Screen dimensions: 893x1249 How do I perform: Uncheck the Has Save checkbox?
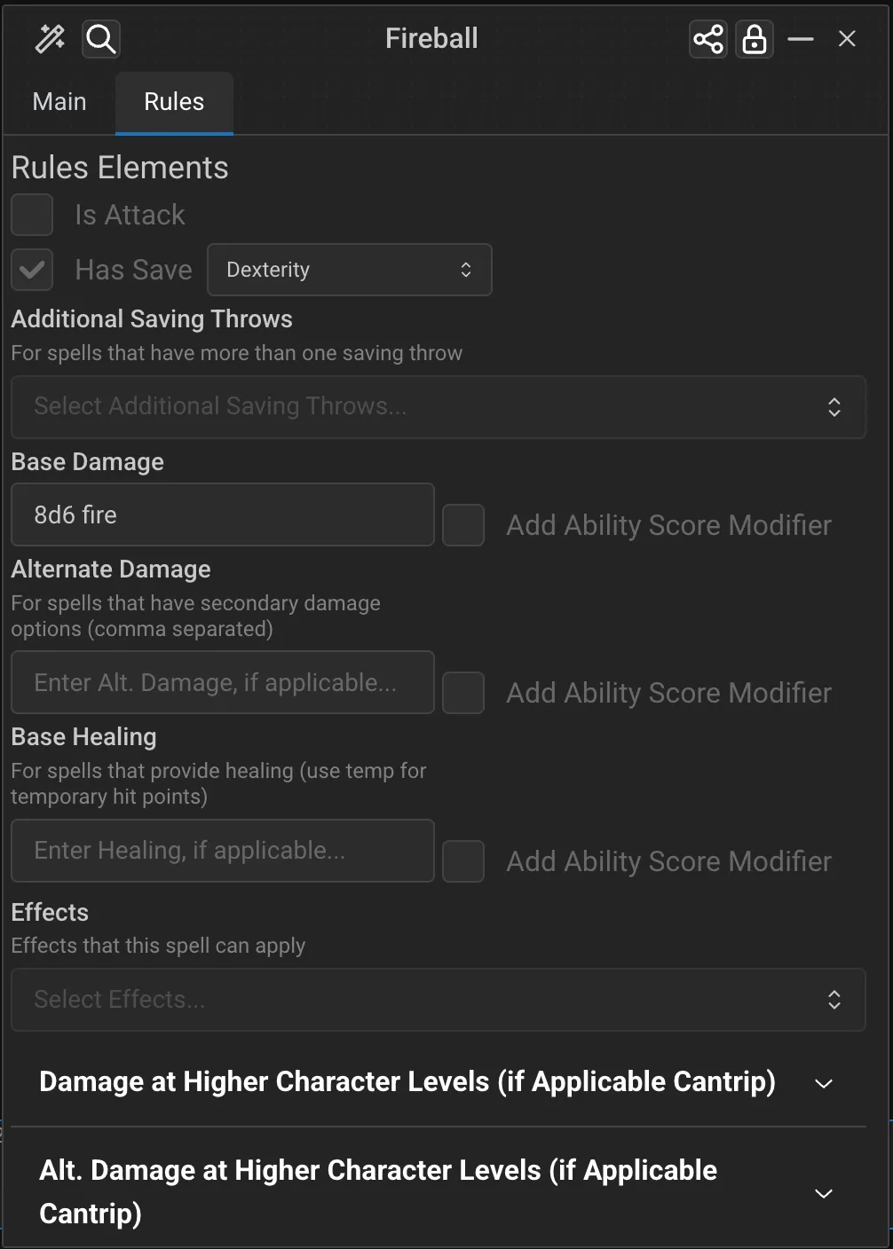tap(32, 270)
